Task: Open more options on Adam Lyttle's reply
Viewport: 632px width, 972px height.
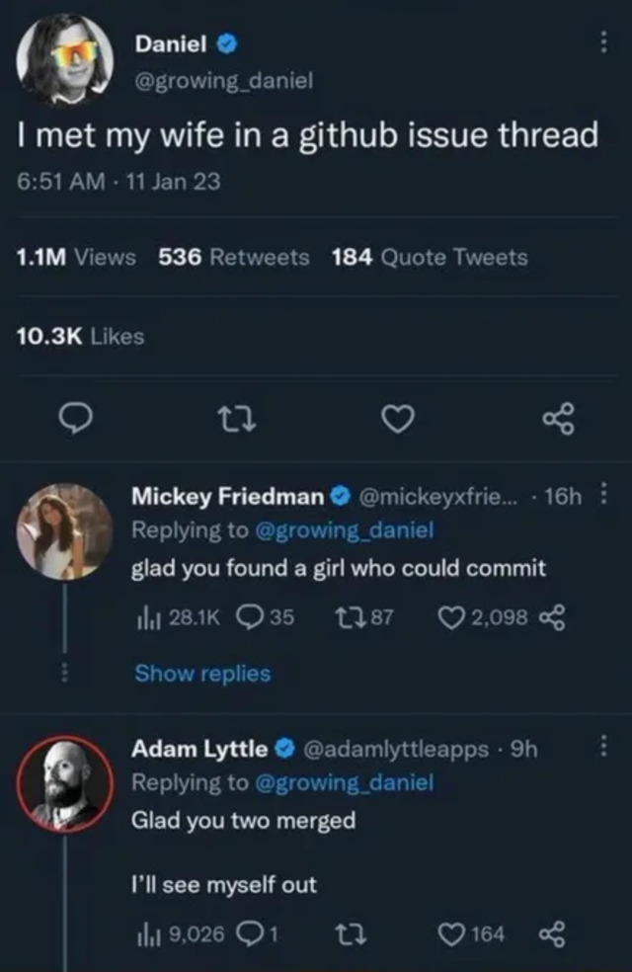Action: 605,750
